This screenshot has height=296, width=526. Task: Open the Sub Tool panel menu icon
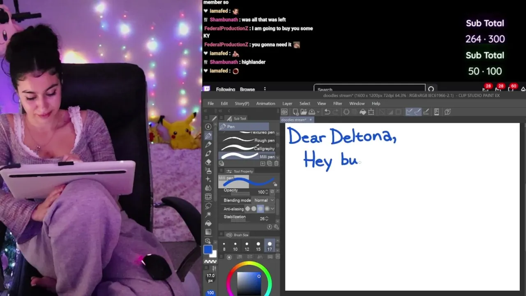[x=221, y=118]
